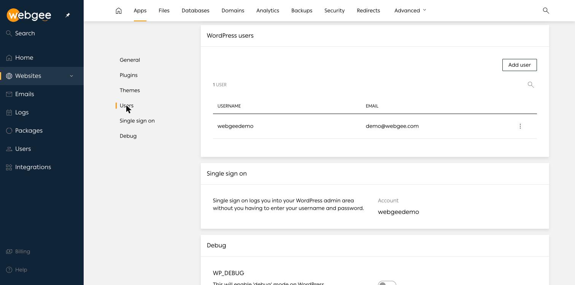This screenshot has width=575, height=285.
Task: Toggle the WP_DEBUG switch
Action: point(387,283)
